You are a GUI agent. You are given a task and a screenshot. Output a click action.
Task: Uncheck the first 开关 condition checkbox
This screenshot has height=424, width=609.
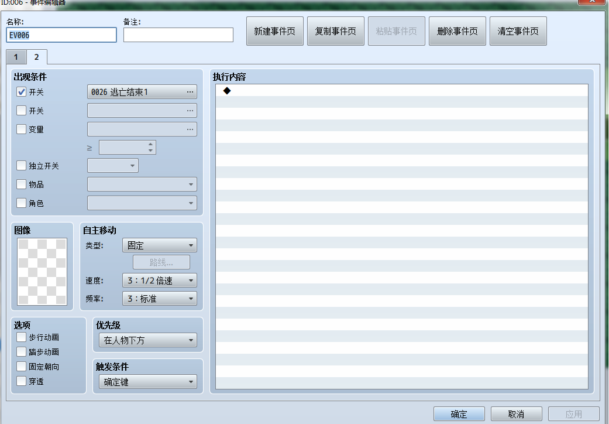[22, 92]
